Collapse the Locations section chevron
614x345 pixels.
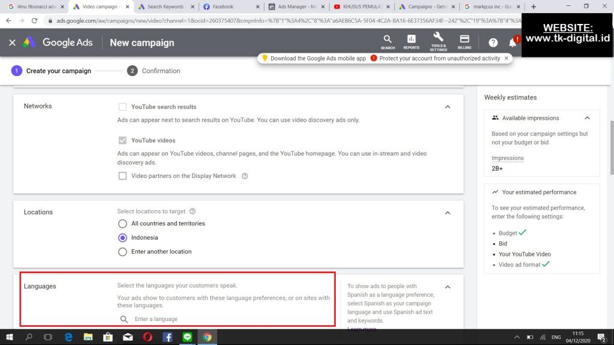coord(447,213)
